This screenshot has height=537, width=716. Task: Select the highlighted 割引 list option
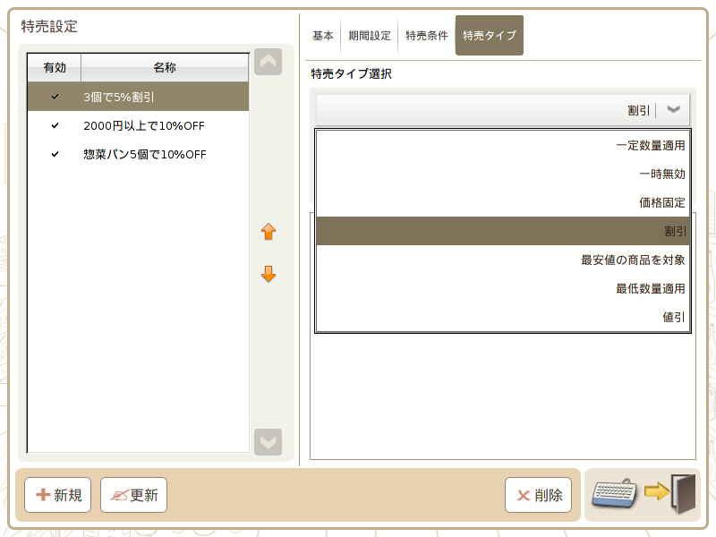[503, 231]
